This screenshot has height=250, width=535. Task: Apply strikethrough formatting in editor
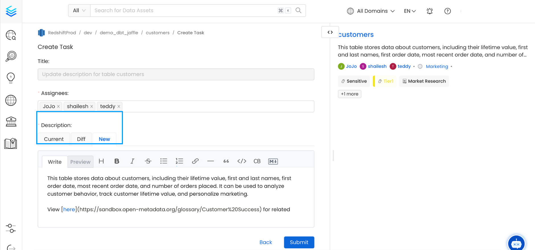[148, 161]
